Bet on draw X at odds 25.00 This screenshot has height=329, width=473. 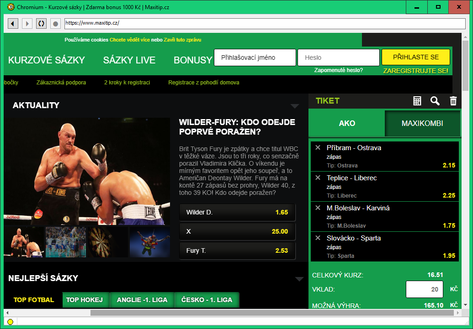(x=237, y=231)
